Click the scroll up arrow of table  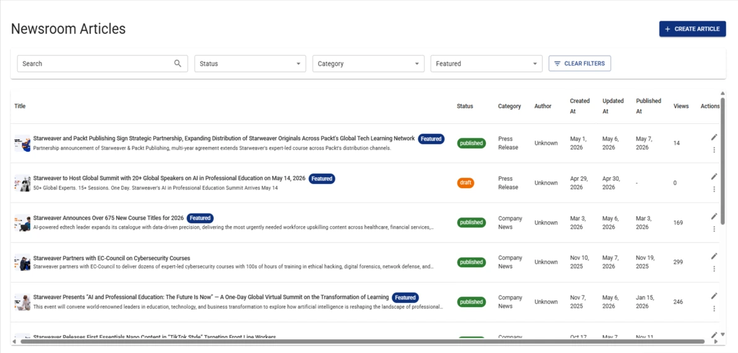(723, 94)
